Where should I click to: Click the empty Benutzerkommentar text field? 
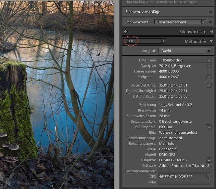[x=184, y=171]
